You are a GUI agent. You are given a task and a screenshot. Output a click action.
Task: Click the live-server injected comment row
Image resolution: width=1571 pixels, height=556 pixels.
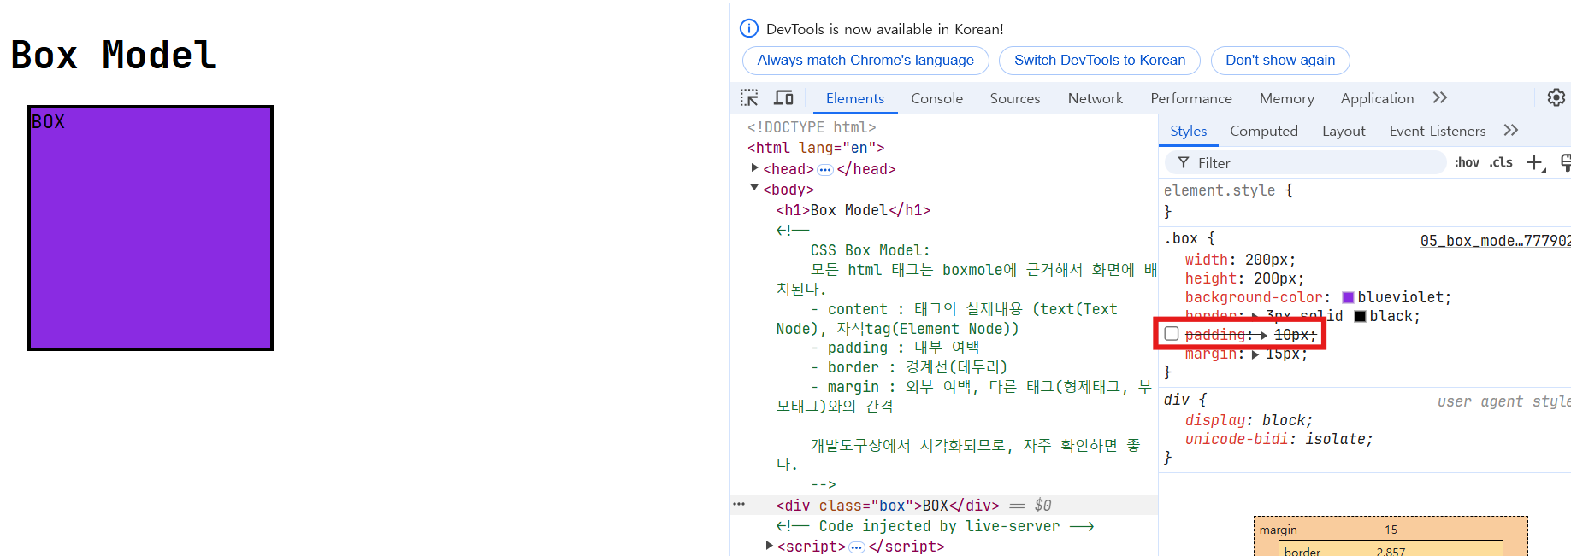point(935,526)
